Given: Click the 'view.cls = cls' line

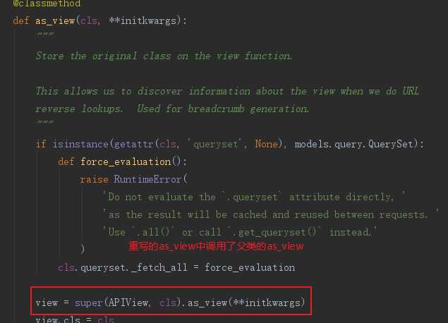Looking at the screenshot, I should click(75, 319).
